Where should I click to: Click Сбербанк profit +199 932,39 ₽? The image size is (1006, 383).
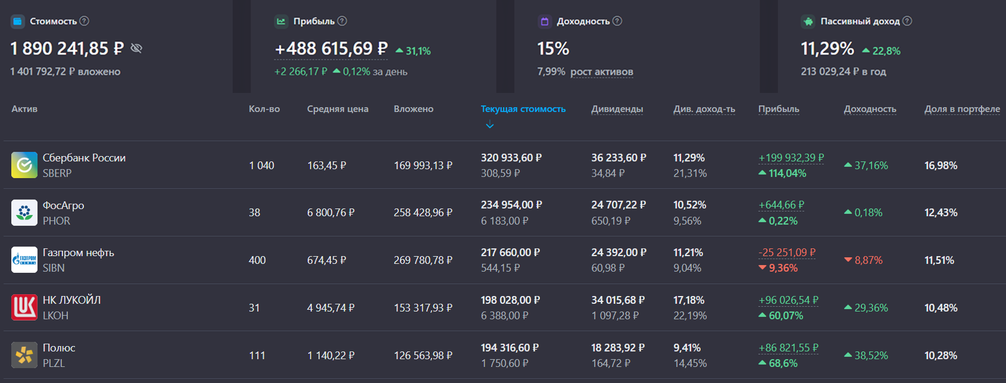coord(791,158)
